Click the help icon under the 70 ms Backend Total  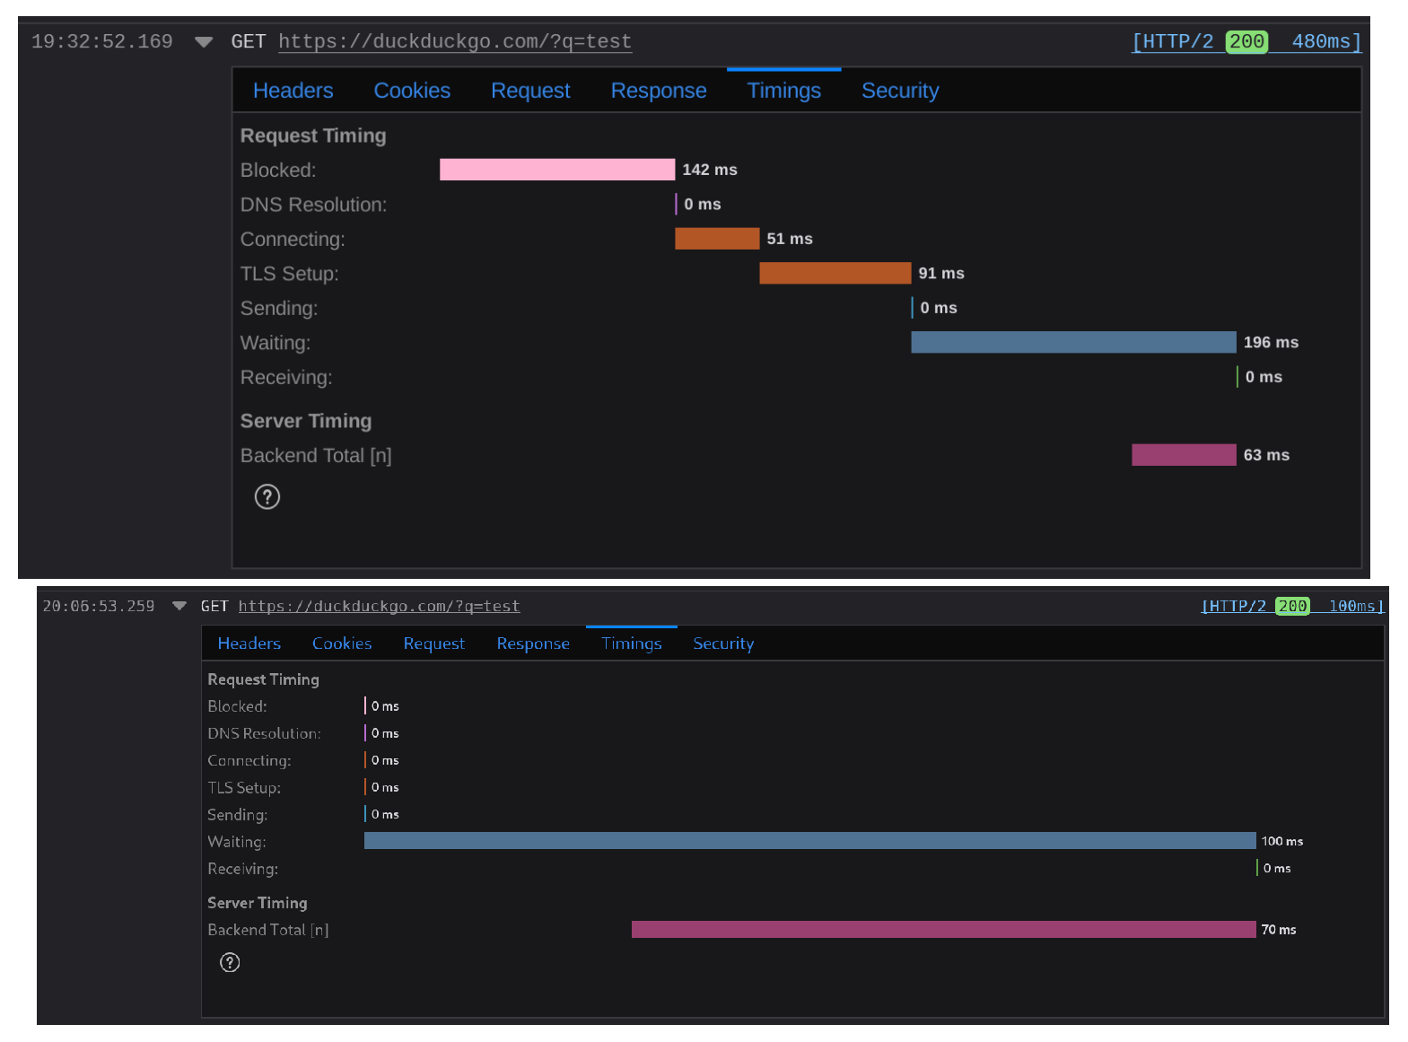tap(230, 962)
